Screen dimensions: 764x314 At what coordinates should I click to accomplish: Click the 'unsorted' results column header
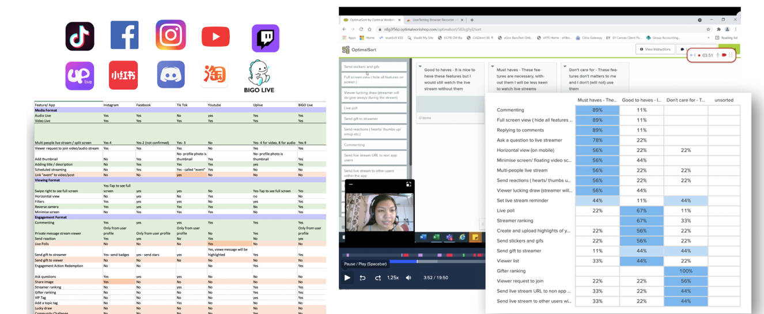pyautogui.click(x=724, y=100)
